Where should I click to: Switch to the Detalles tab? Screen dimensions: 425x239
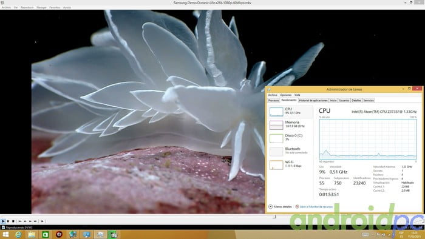click(356, 101)
